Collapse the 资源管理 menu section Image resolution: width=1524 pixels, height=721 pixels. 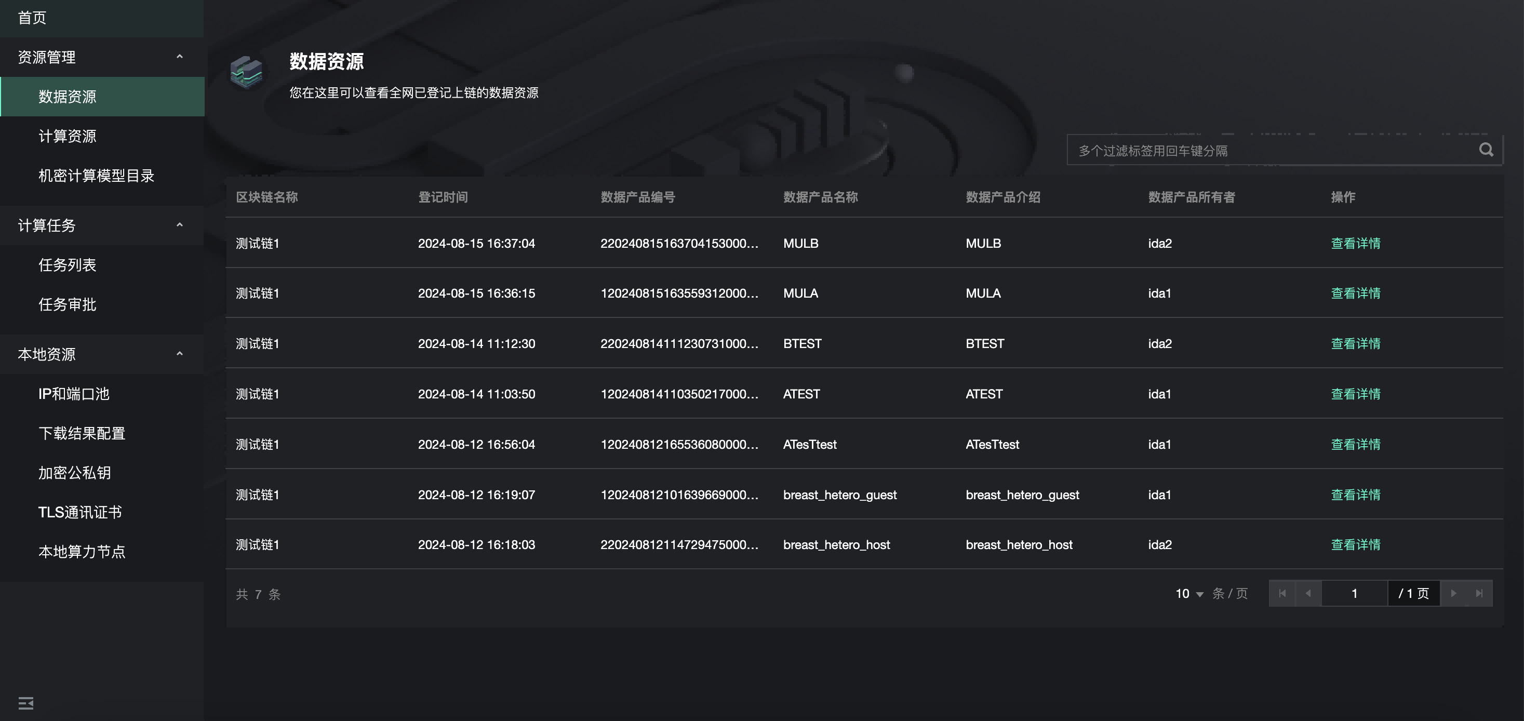point(179,57)
